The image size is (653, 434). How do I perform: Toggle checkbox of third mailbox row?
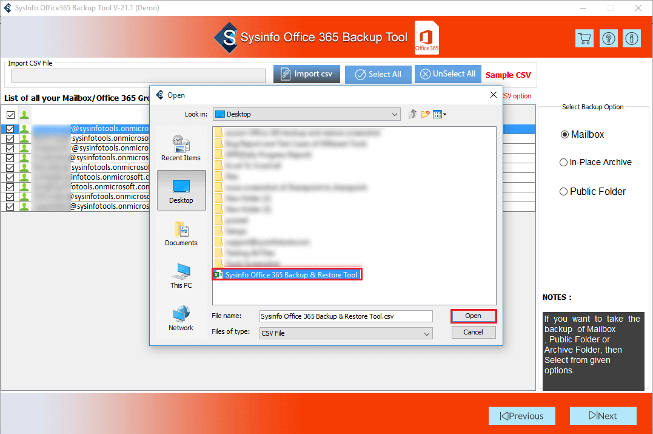[10, 149]
